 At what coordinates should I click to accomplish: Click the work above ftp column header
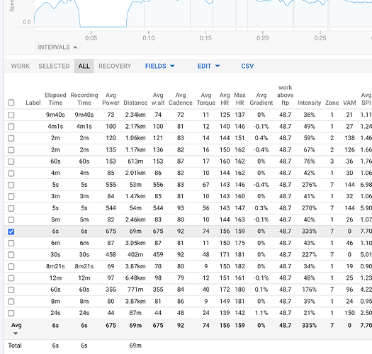(x=285, y=95)
